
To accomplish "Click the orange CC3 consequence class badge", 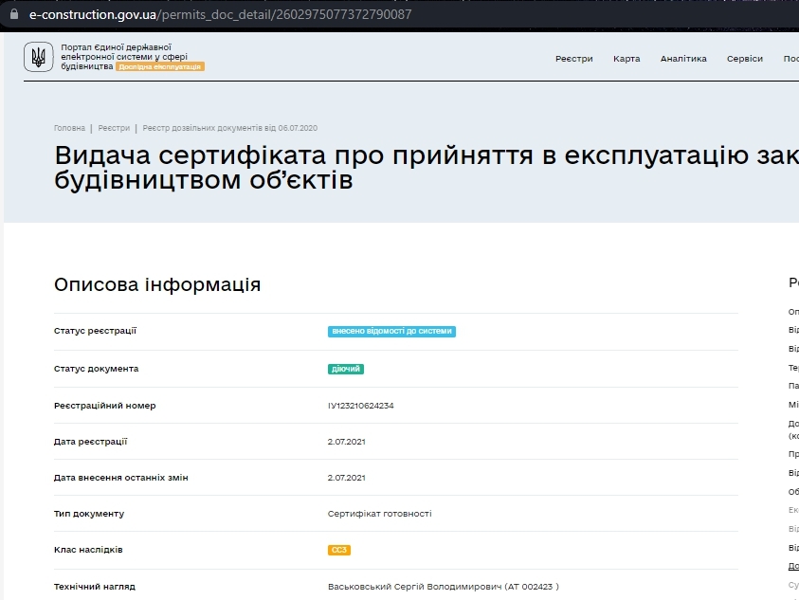I will (339, 550).
